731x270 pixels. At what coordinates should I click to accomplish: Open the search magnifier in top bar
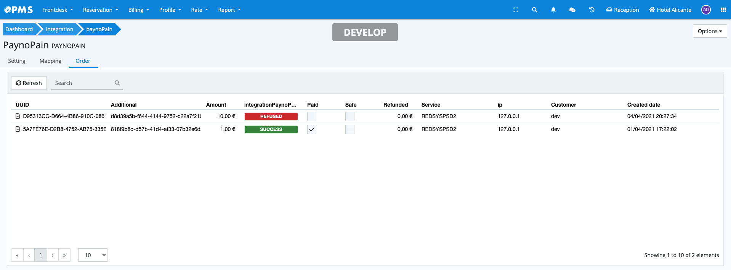[x=534, y=10]
